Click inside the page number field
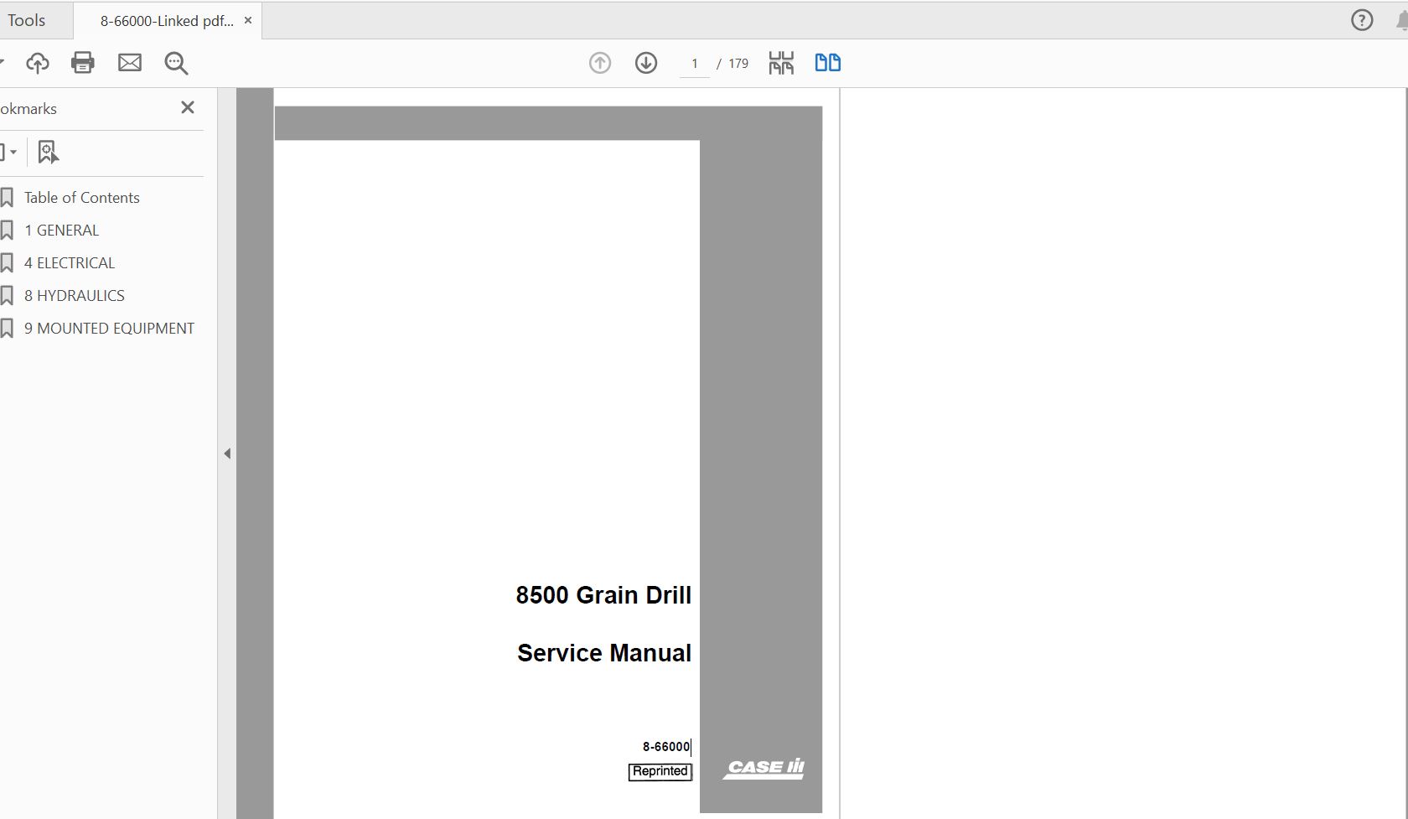The image size is (1408, 819). point(694,63)
